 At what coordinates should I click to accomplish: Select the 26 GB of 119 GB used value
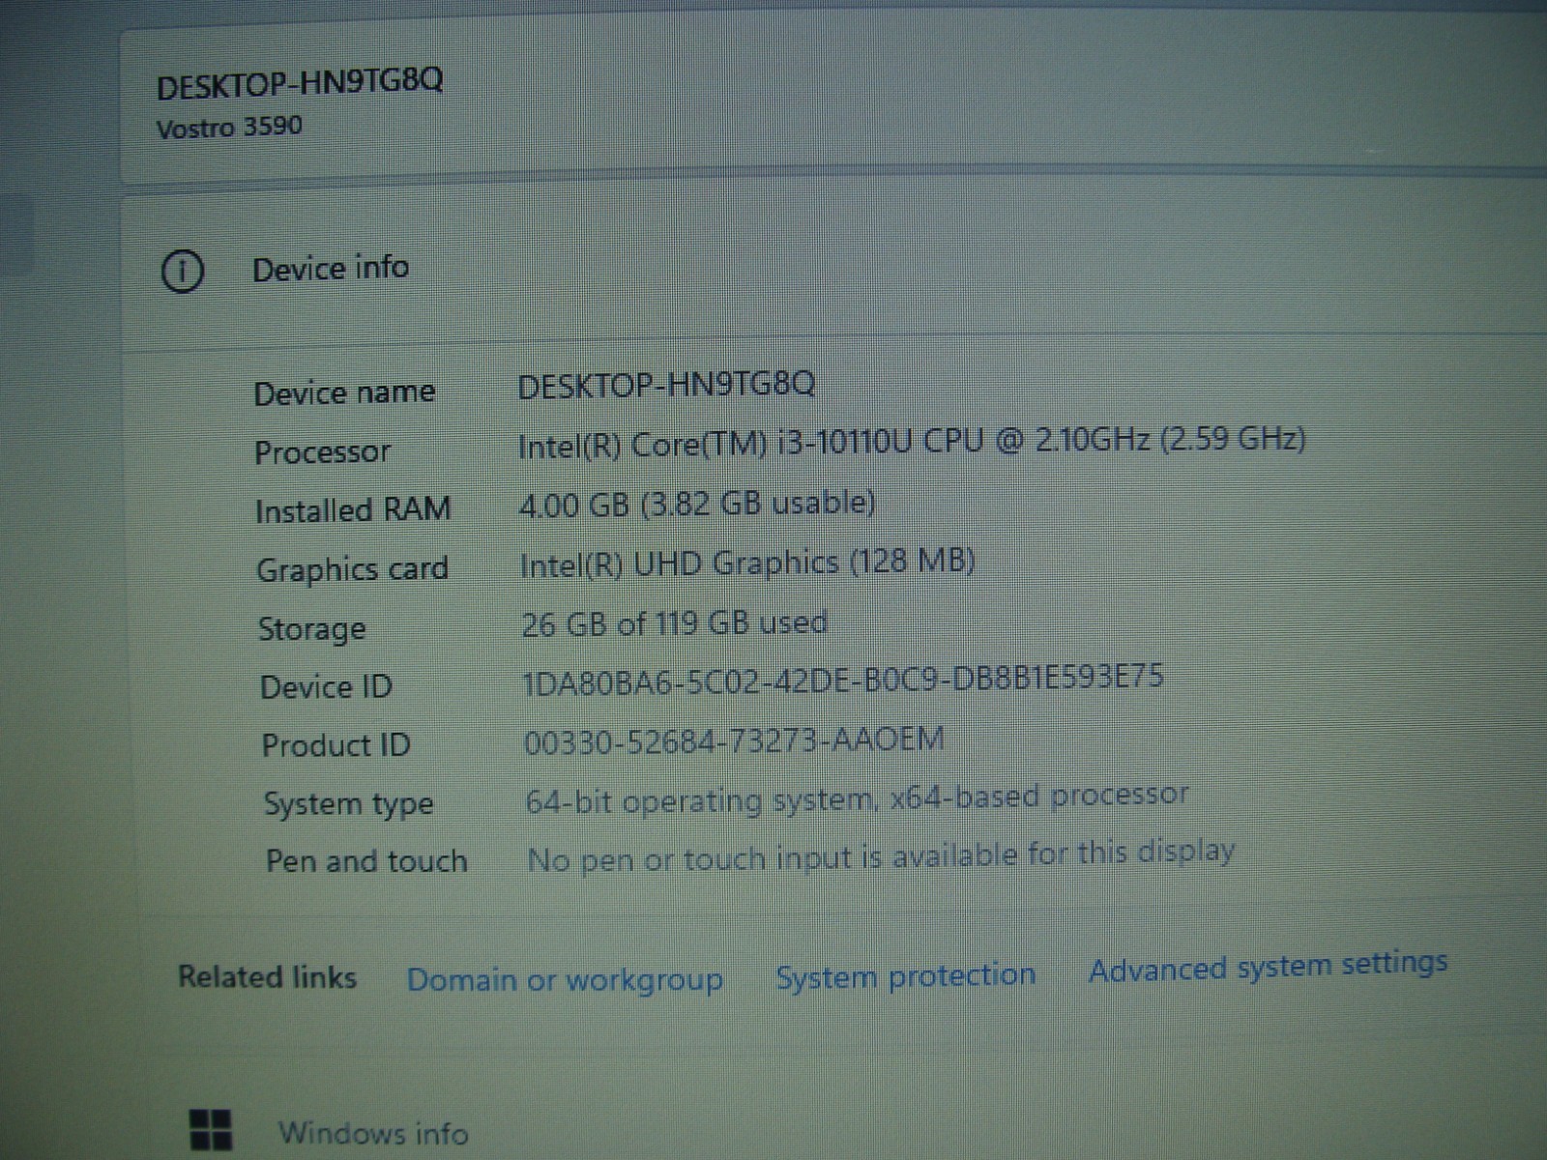[x=674, y=623]
